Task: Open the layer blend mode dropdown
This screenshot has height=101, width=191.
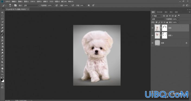Action: [x=158, y=19]
